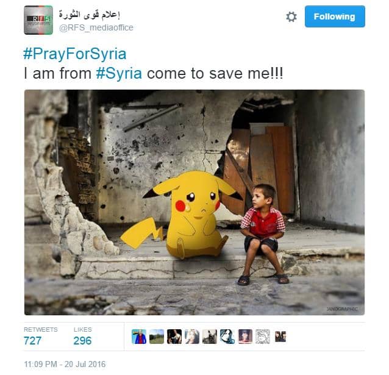Open fourth liker avatar with blonde hair
This screenshot has height=375, width=389.
point(192,337)
